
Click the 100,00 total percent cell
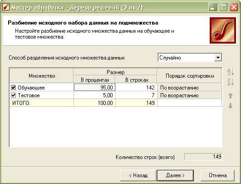(94, 103)
